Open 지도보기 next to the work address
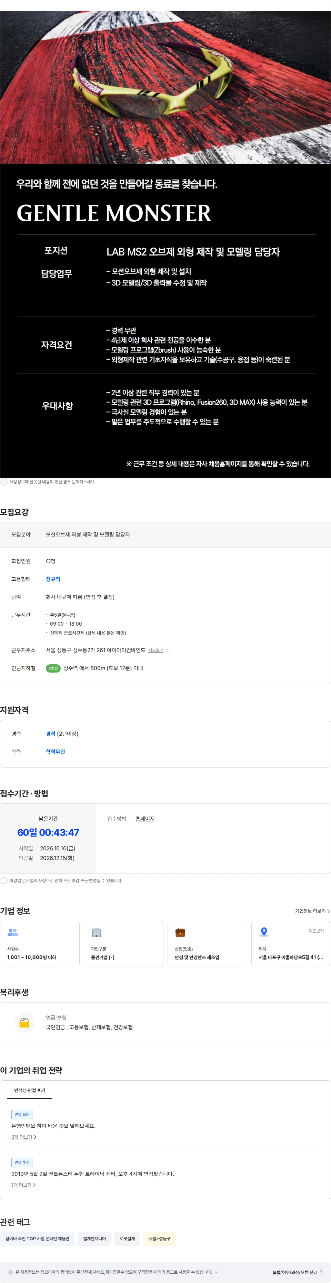Screen dimensions: 331x1283 [156, 650]
